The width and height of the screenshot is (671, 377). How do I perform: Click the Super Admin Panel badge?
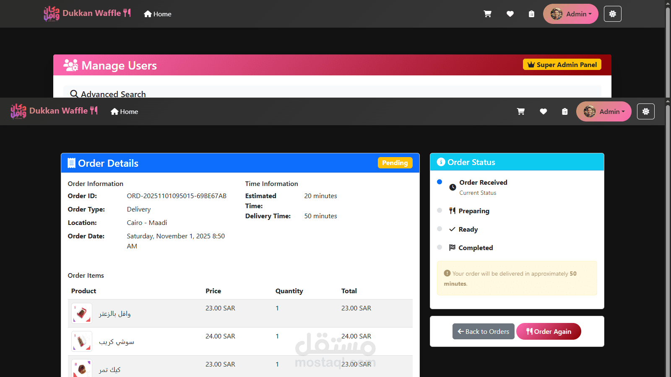(562, 65)
